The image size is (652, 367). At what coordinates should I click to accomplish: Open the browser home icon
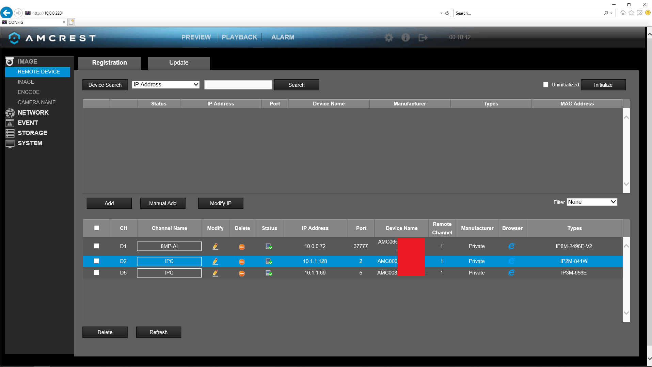[623, 13]
